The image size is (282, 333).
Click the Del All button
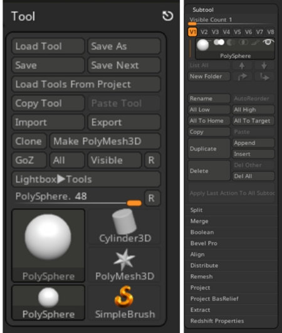pos(253,176)
